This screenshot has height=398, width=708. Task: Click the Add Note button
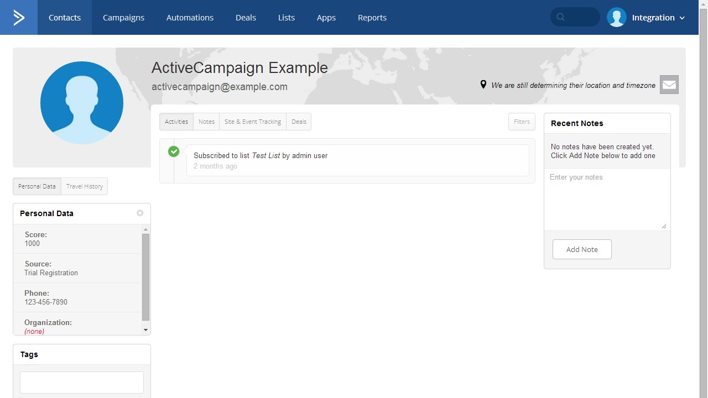tap(582, 249)
